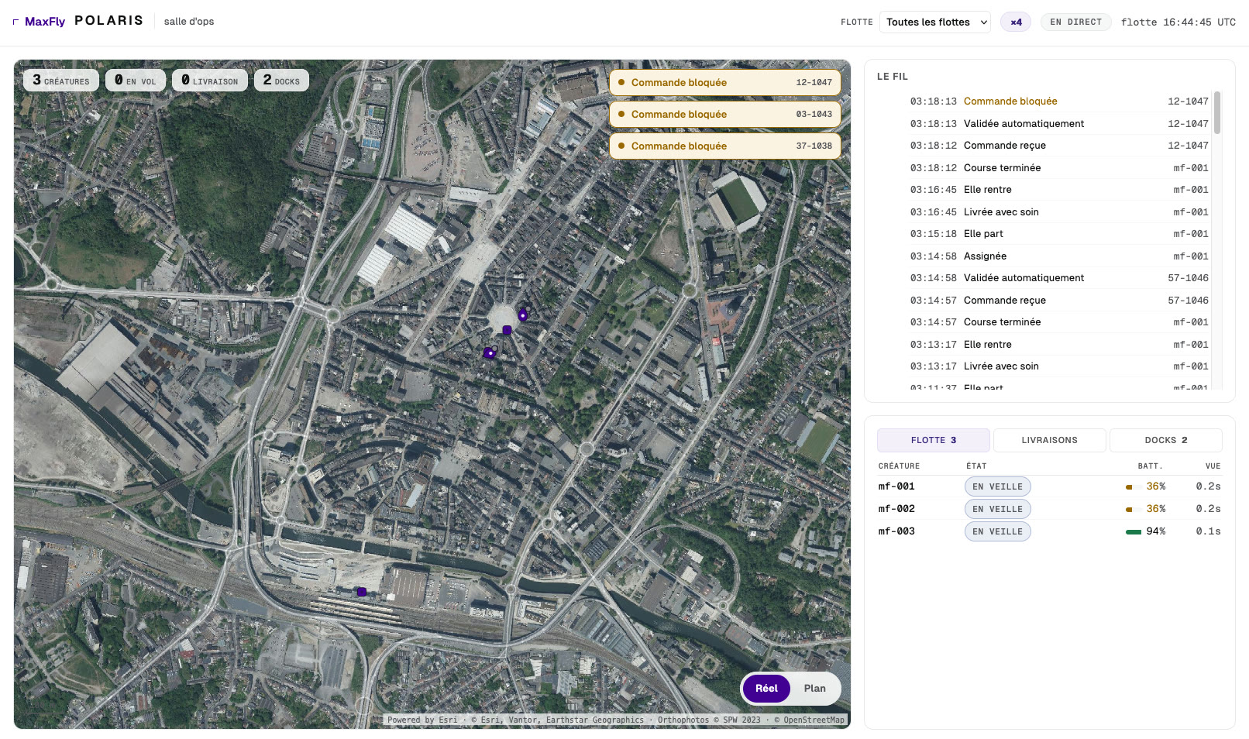The height and width of the screenshot is (739, 1249).
Task: Select the square dock marker on the hexagonal plaza
Action: coord(507,330)
